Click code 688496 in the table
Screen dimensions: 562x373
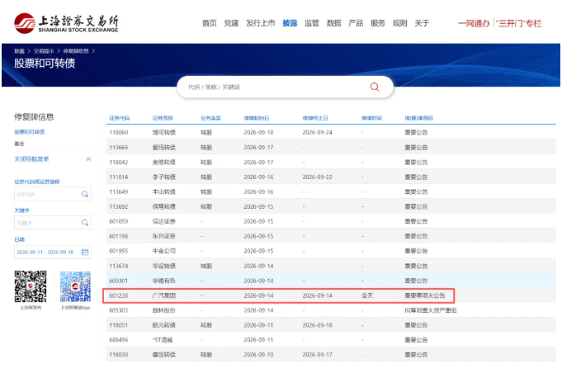[119, 340]
